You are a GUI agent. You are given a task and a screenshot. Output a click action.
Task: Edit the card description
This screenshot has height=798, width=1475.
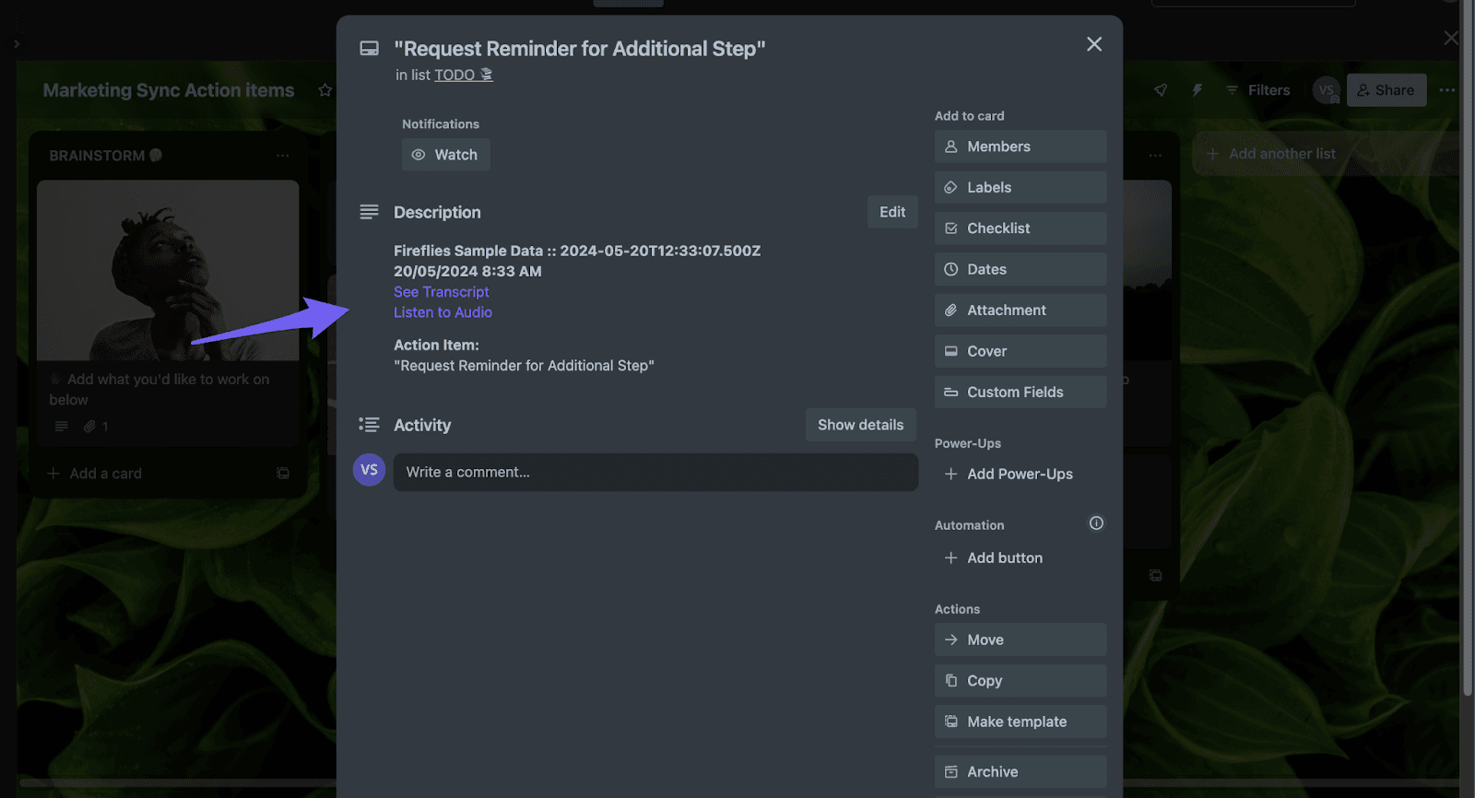(892, 212)
